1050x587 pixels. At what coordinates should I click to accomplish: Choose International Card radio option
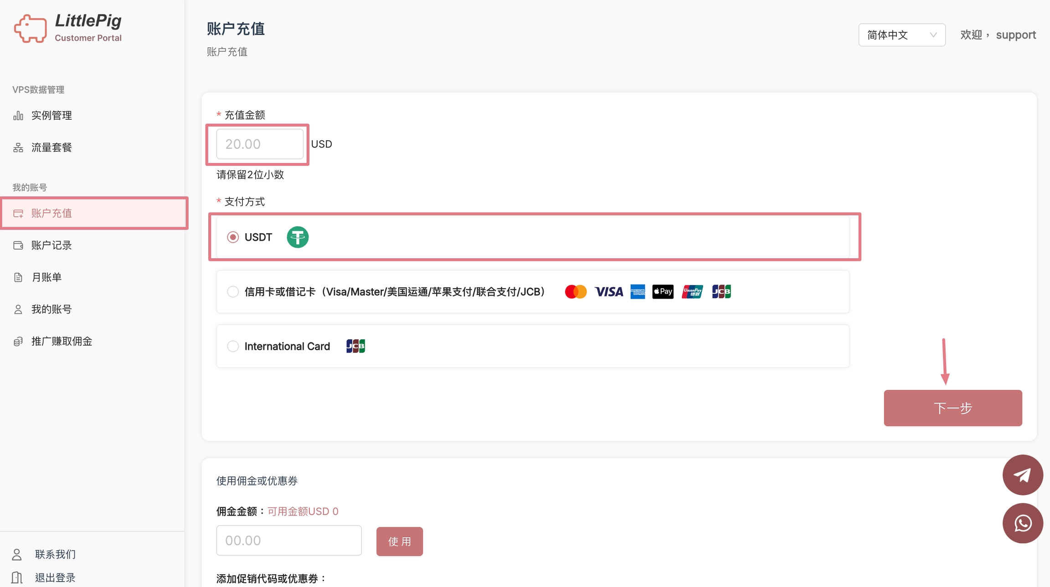coord(233,346)
